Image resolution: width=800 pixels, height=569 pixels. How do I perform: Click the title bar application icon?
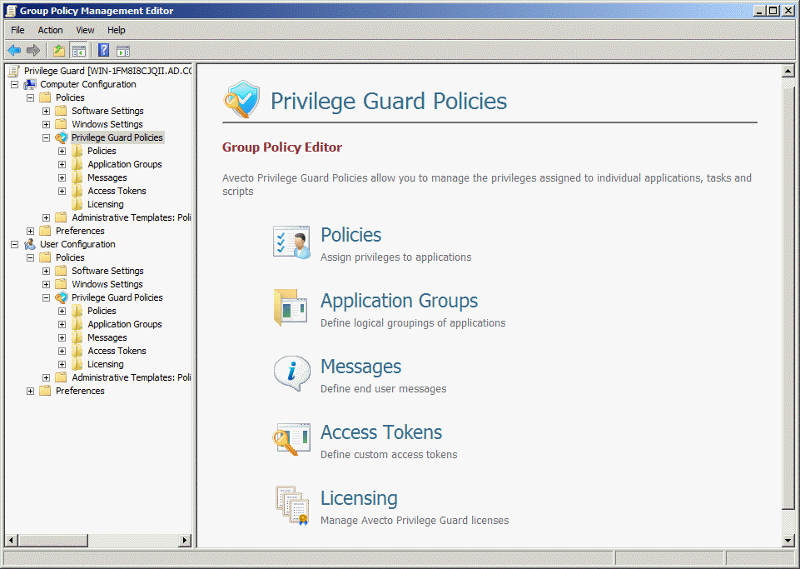(x=10, y=11)
